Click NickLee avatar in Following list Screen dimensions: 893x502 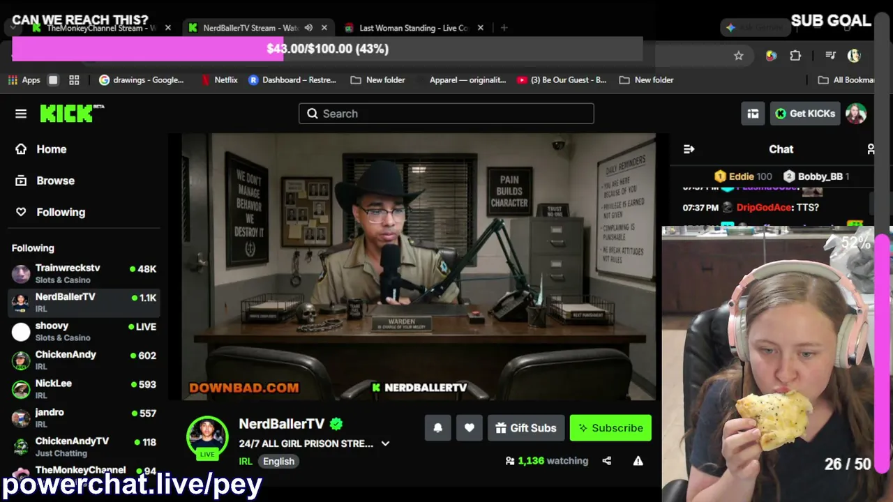point(22,389)
